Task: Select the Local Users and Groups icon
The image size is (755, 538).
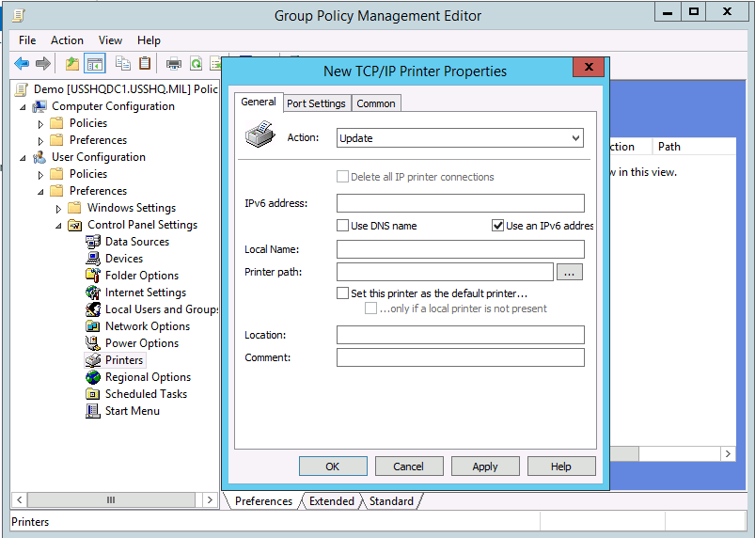Action: pos(93,309)
